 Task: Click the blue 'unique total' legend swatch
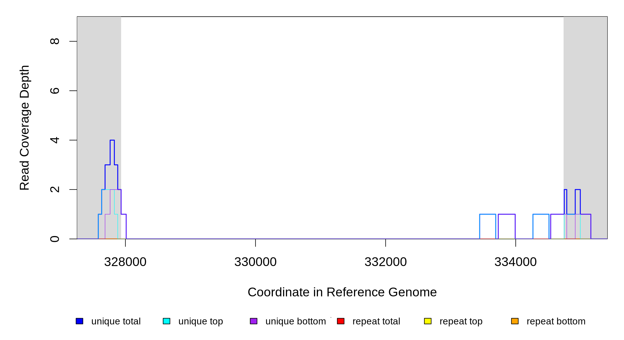coord(79,321)
